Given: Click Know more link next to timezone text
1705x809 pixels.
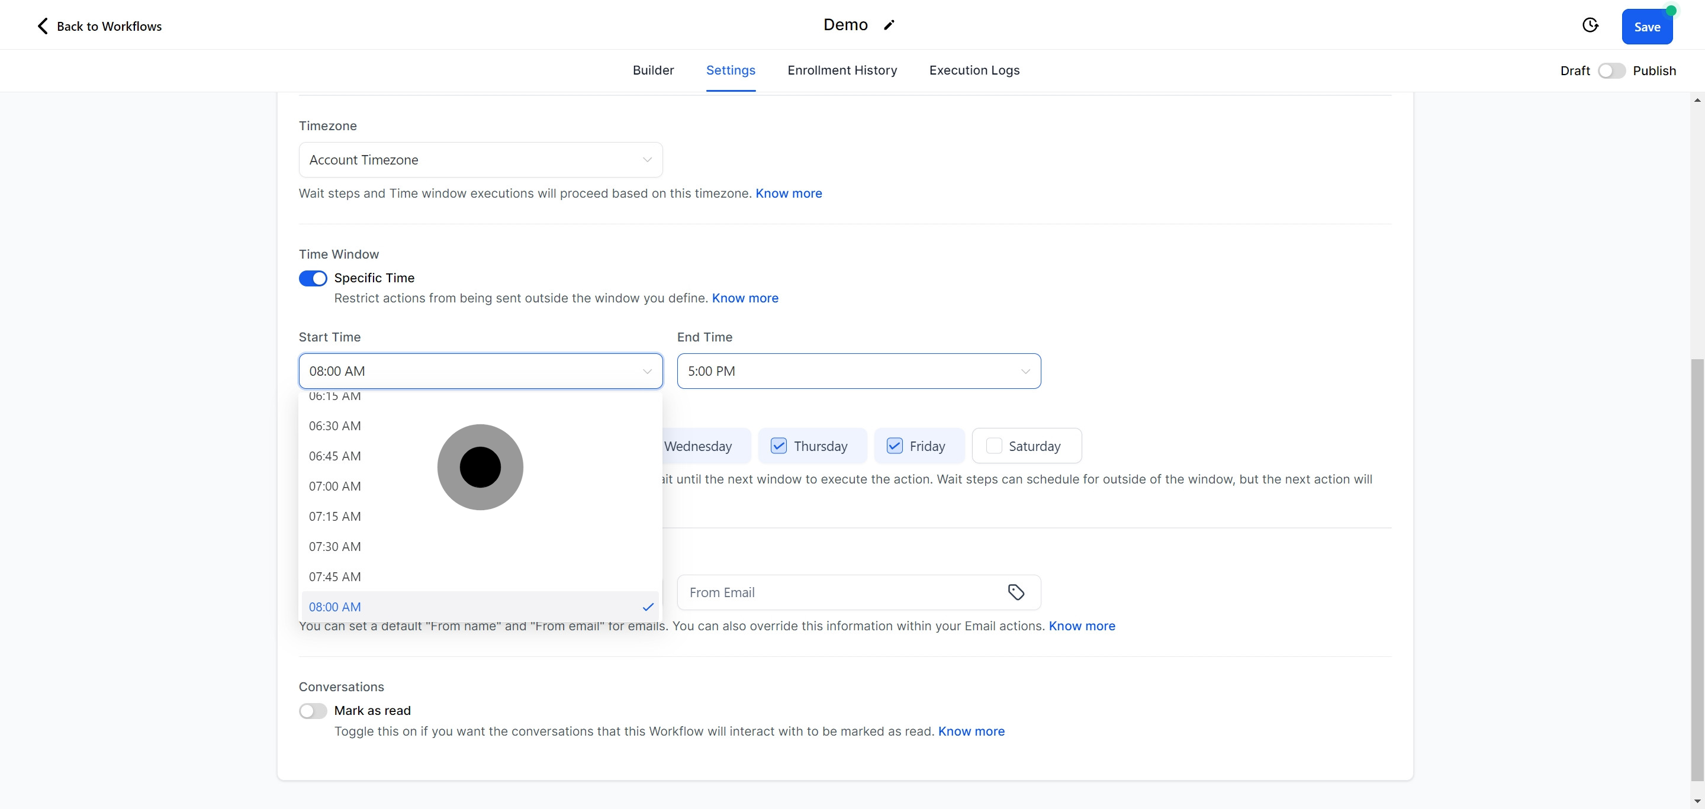Looking at the screenshot, I should pos(789,193).
